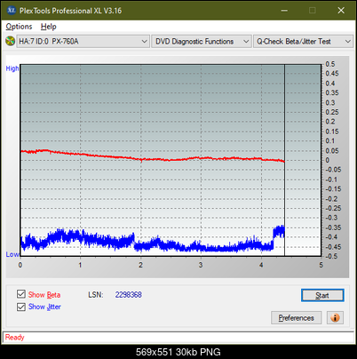Click the Low label on graph axis

point(12,254)
